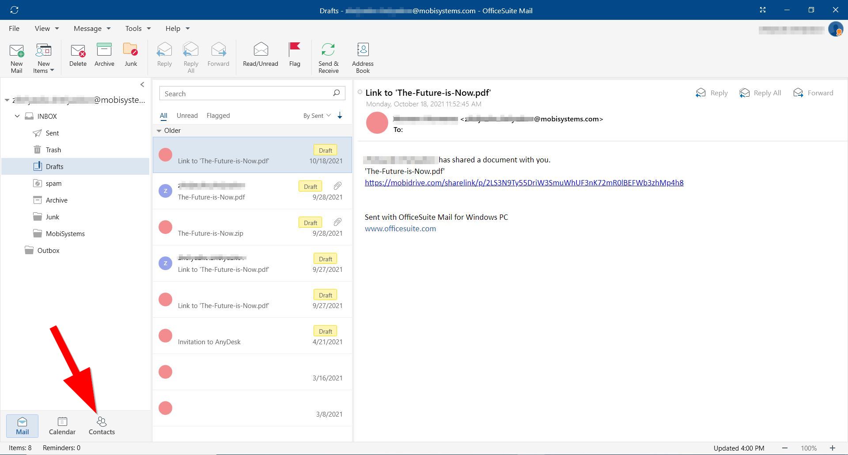Open the mobidrive share link
The image size is (848, 455).
[524, 183]
